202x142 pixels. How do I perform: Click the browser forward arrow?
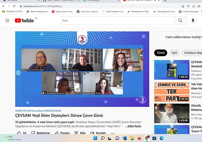pyautogui.click(x=9, y=6)
